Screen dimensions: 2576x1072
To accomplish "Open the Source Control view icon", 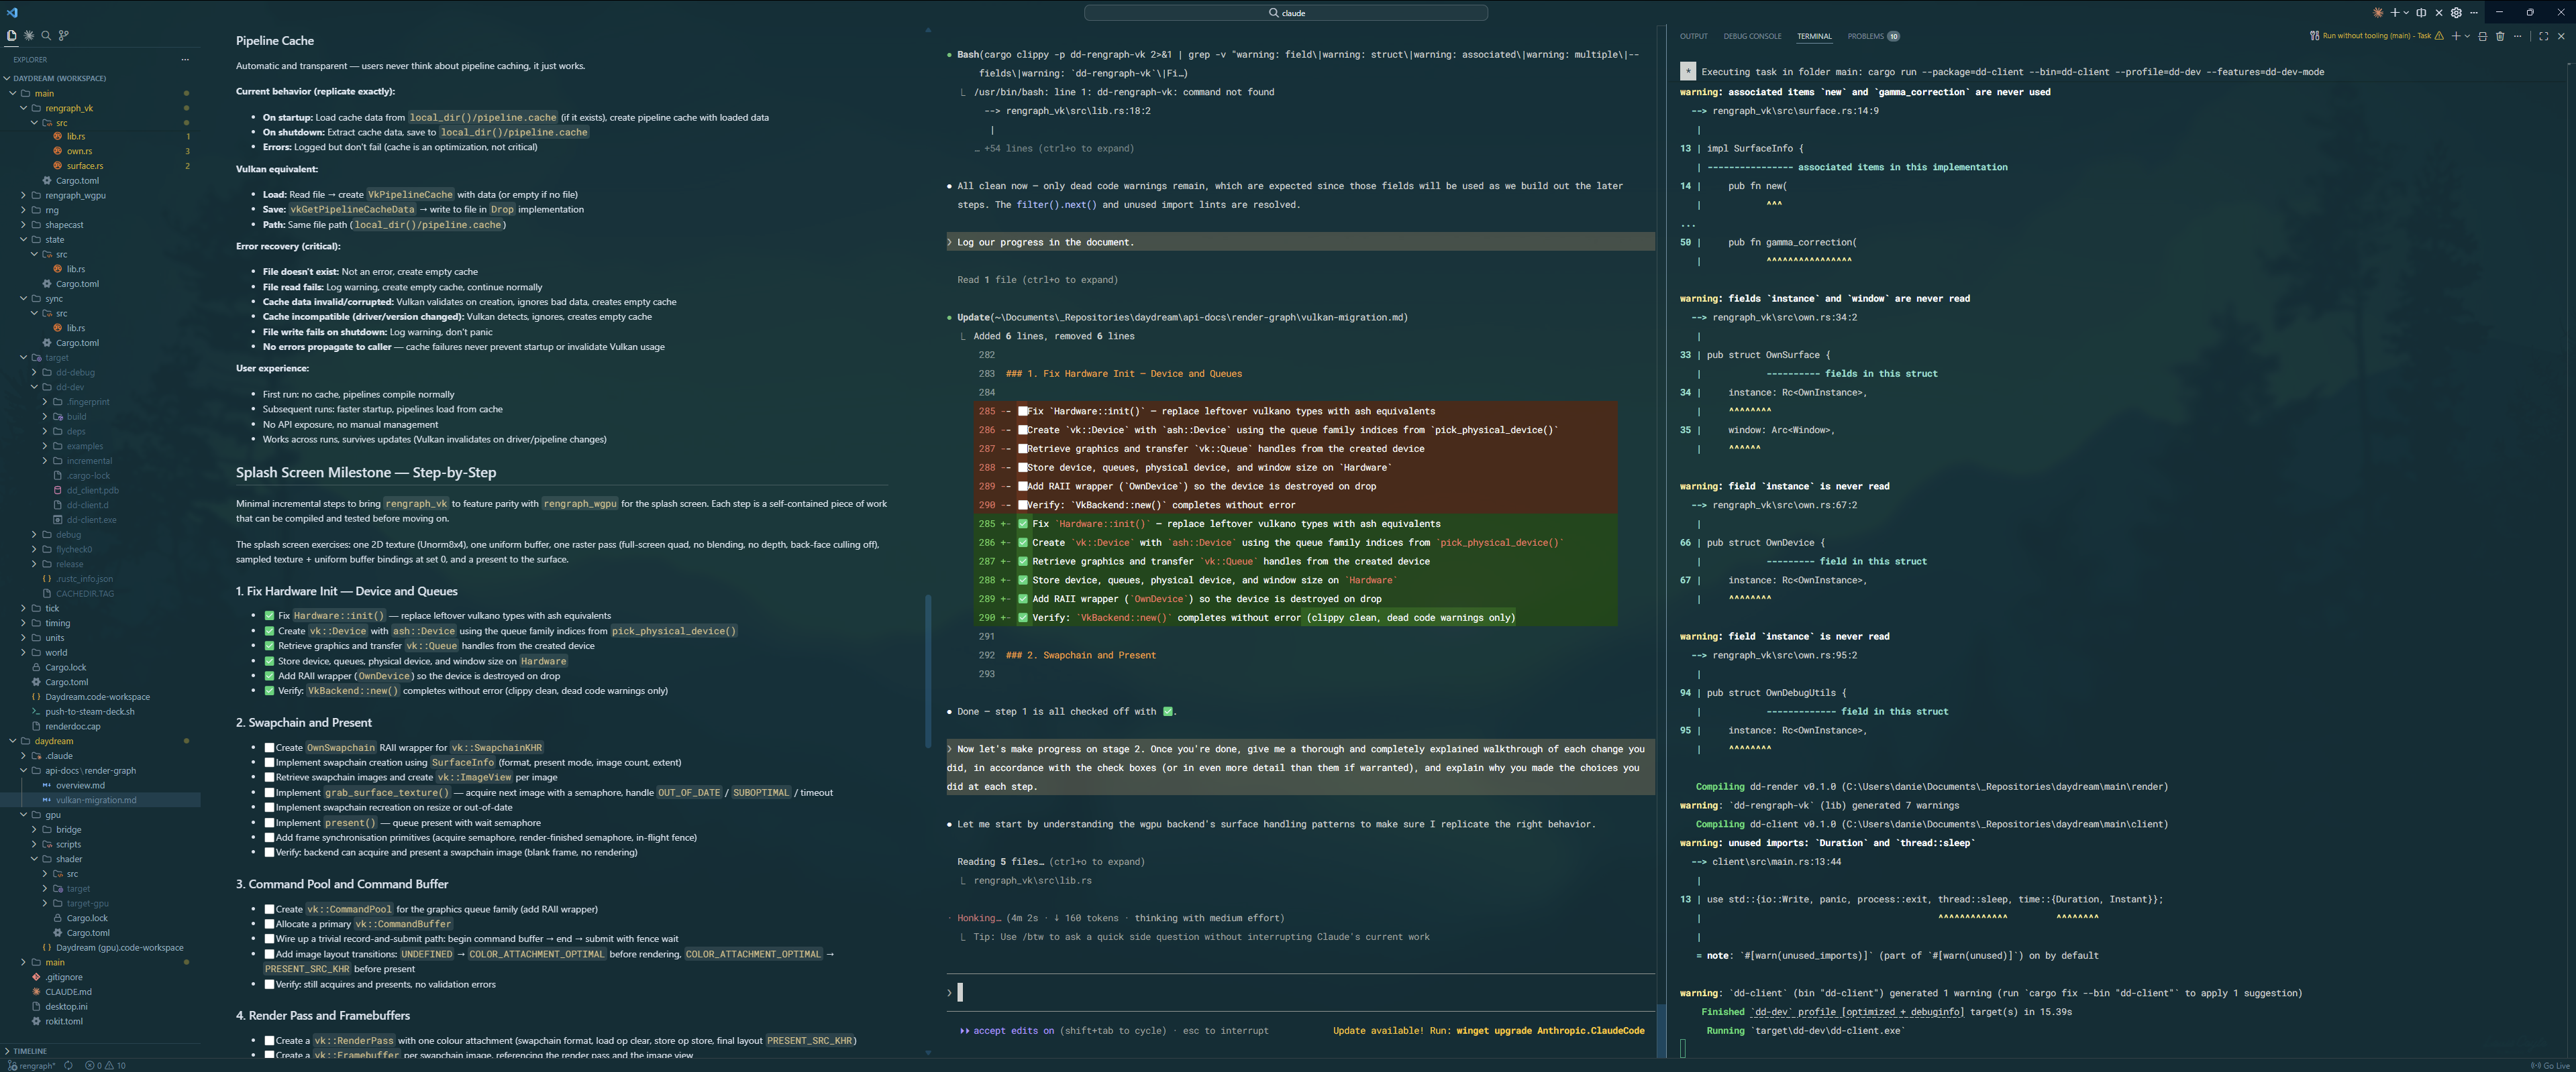I will click(x=64, y=35).
